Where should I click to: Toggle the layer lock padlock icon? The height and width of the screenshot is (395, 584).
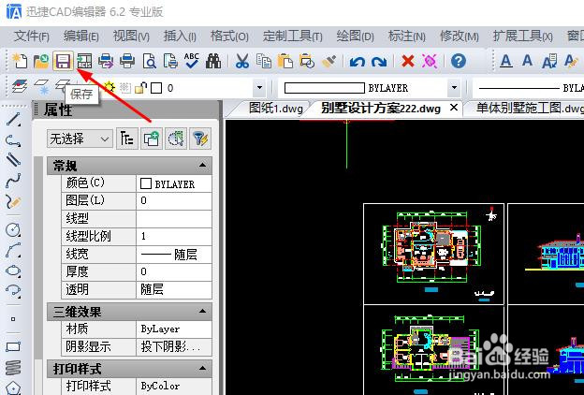[x=140, y=88]
